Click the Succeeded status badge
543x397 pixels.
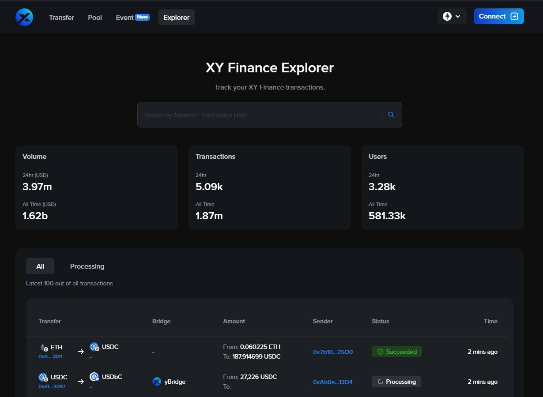397,352
